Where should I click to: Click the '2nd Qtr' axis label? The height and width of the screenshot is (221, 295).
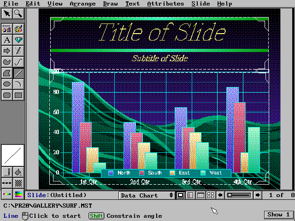[140, 182]
